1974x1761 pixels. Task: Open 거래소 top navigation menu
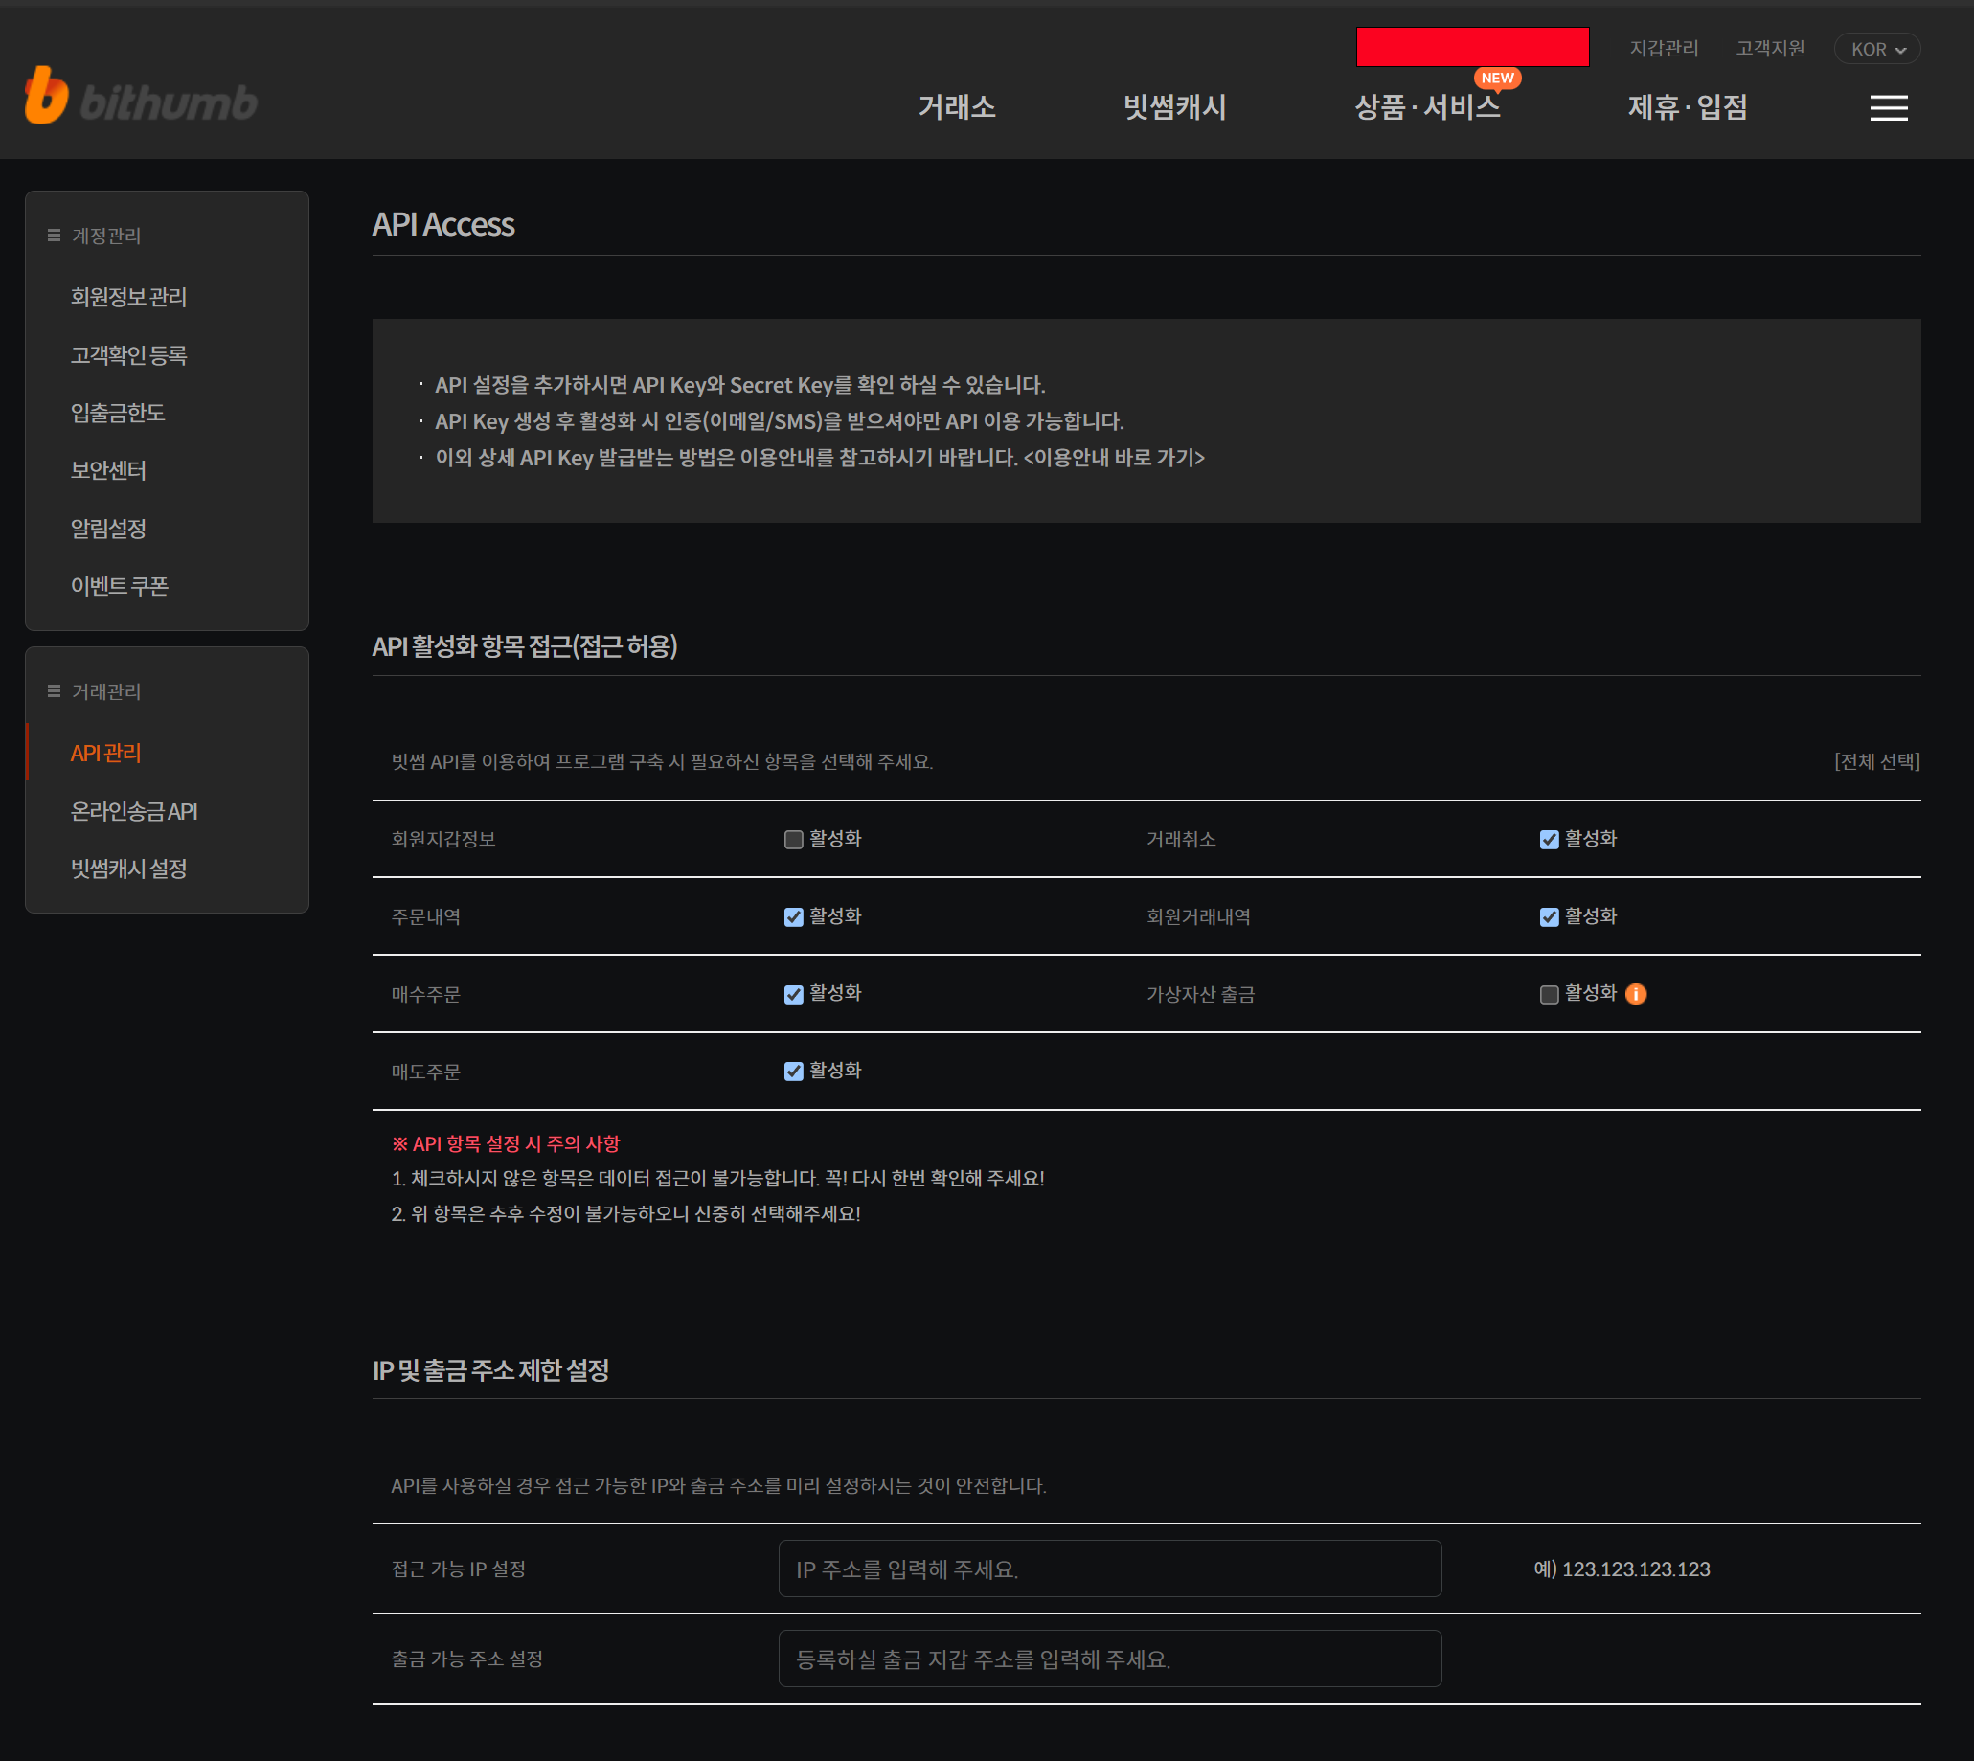tap(956, 107)
